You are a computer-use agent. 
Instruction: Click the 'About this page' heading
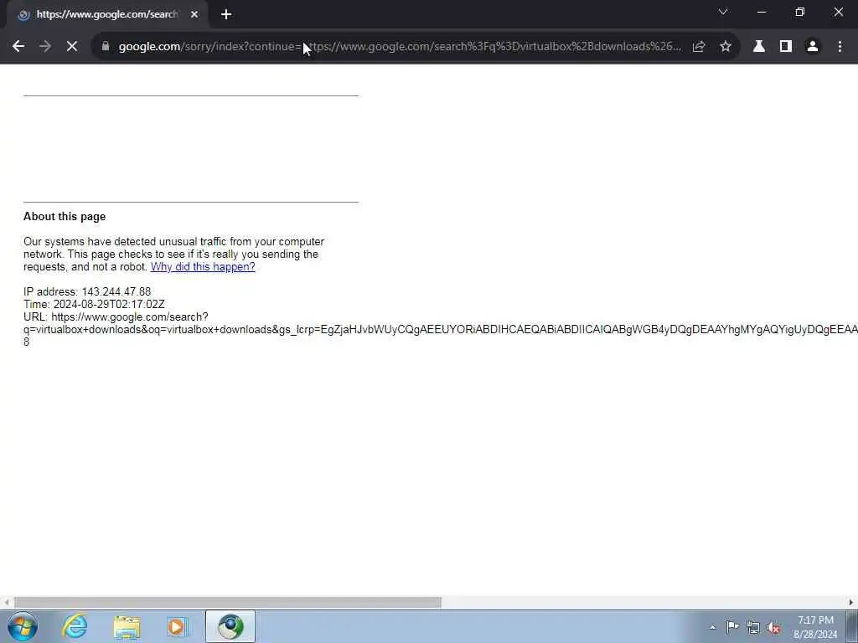(65, 217)
